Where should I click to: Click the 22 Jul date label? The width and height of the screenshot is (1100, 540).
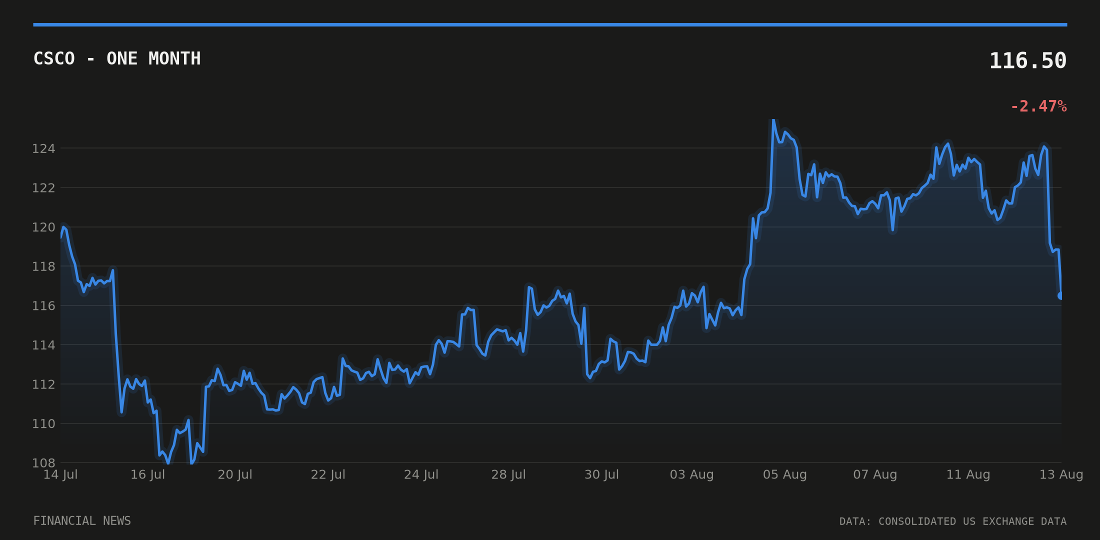(328, 474)
